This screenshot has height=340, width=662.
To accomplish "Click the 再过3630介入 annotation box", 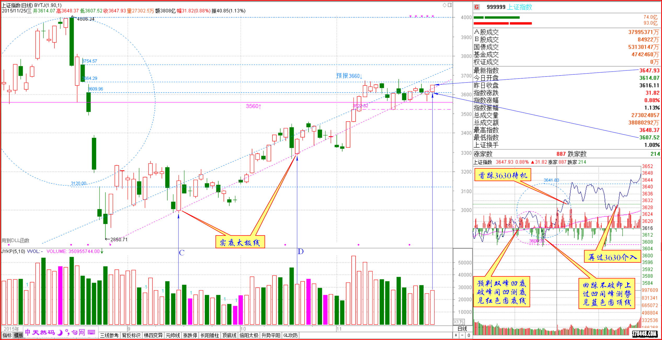I will pos(613,257).
